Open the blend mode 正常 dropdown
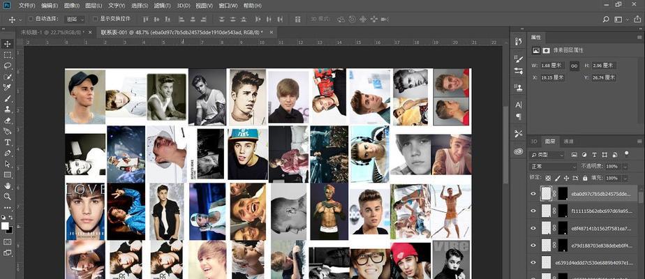 pyautogui.click(x=554, y=167)
